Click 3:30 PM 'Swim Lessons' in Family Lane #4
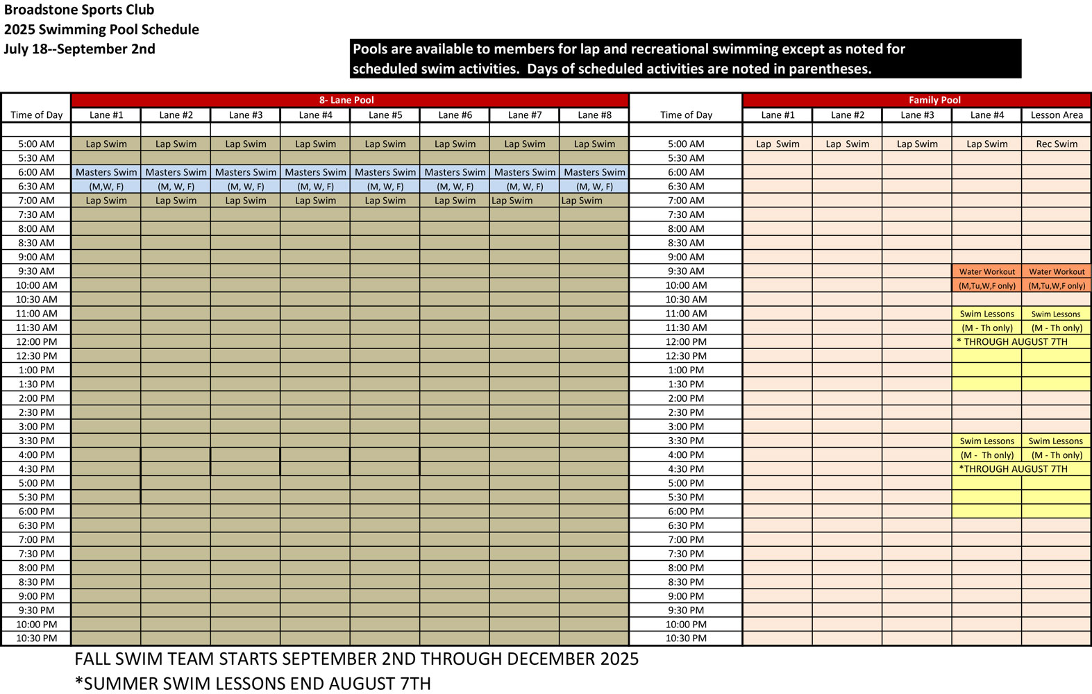 pyautogui.click(x=987, y=441)
